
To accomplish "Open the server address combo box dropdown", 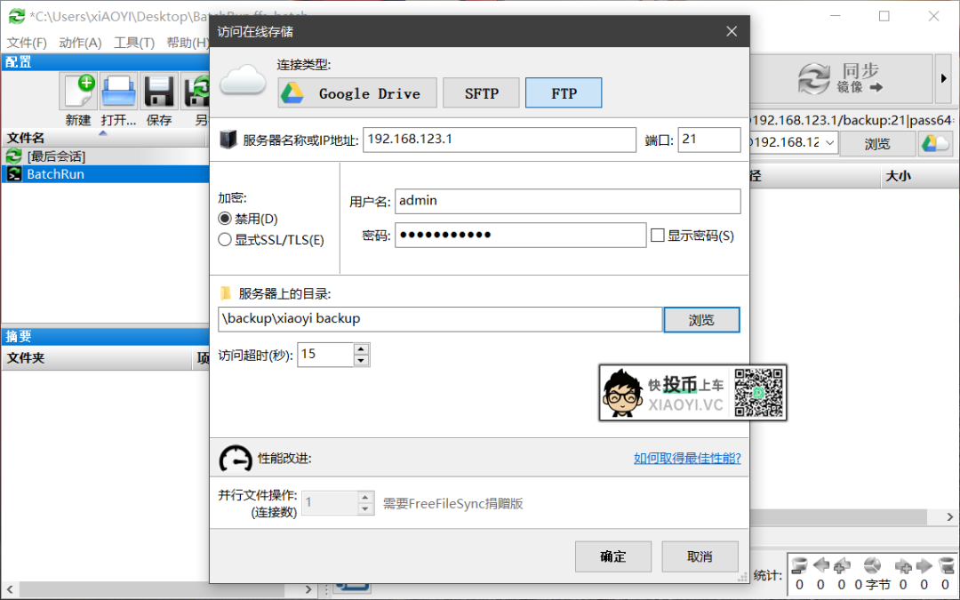I will (x=828, y=142).
